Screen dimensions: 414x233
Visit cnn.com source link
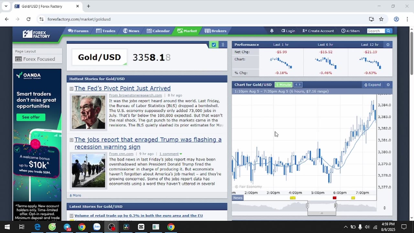point(121,154)
